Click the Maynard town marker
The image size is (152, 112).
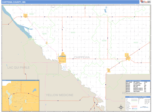[109, 70]
